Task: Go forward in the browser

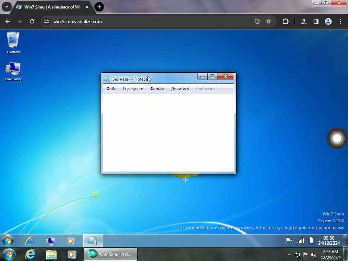Action: (x=19, y=21)
